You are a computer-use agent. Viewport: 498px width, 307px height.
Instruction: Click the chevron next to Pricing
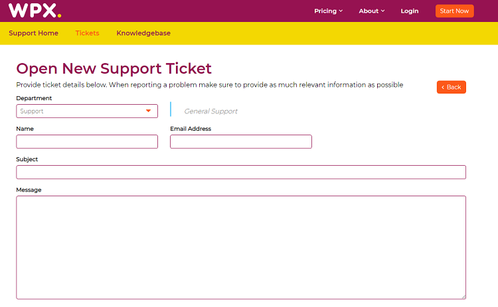point(341,11)
